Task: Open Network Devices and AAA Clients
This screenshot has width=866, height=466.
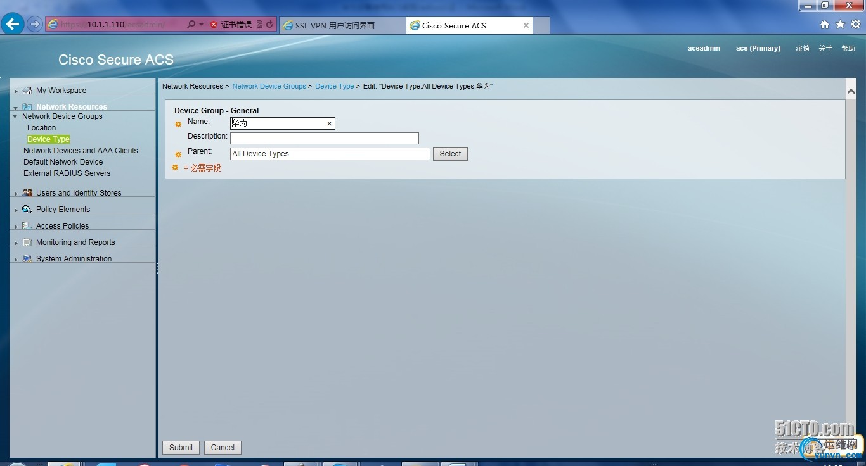Action: (x=81, y=151)
